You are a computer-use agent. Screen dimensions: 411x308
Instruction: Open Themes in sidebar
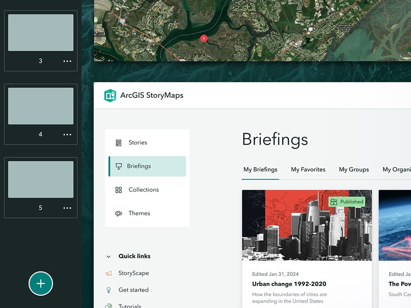[147, 214]
